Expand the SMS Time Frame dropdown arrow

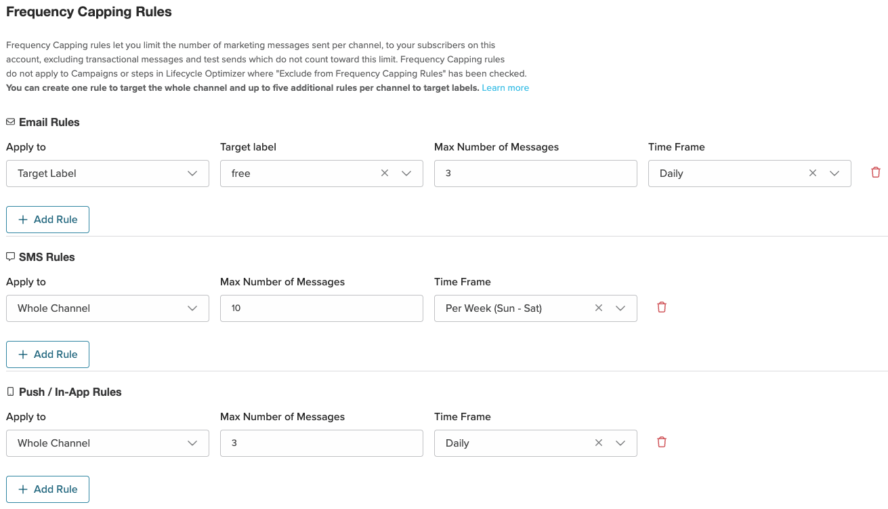click(x=620, y=308)
